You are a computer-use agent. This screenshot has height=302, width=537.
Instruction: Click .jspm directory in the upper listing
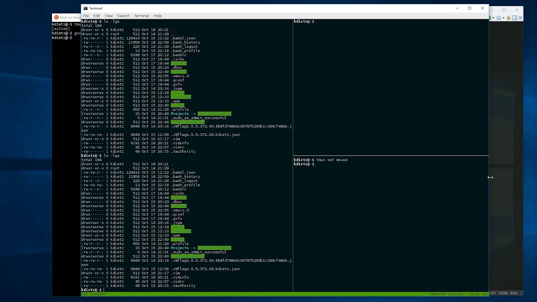tap(177, 89)
